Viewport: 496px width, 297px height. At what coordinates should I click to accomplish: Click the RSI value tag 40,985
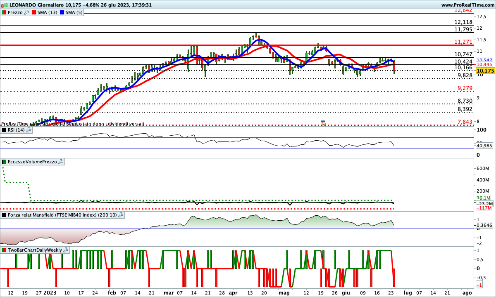pyautogui.click(x=484, y=146)
